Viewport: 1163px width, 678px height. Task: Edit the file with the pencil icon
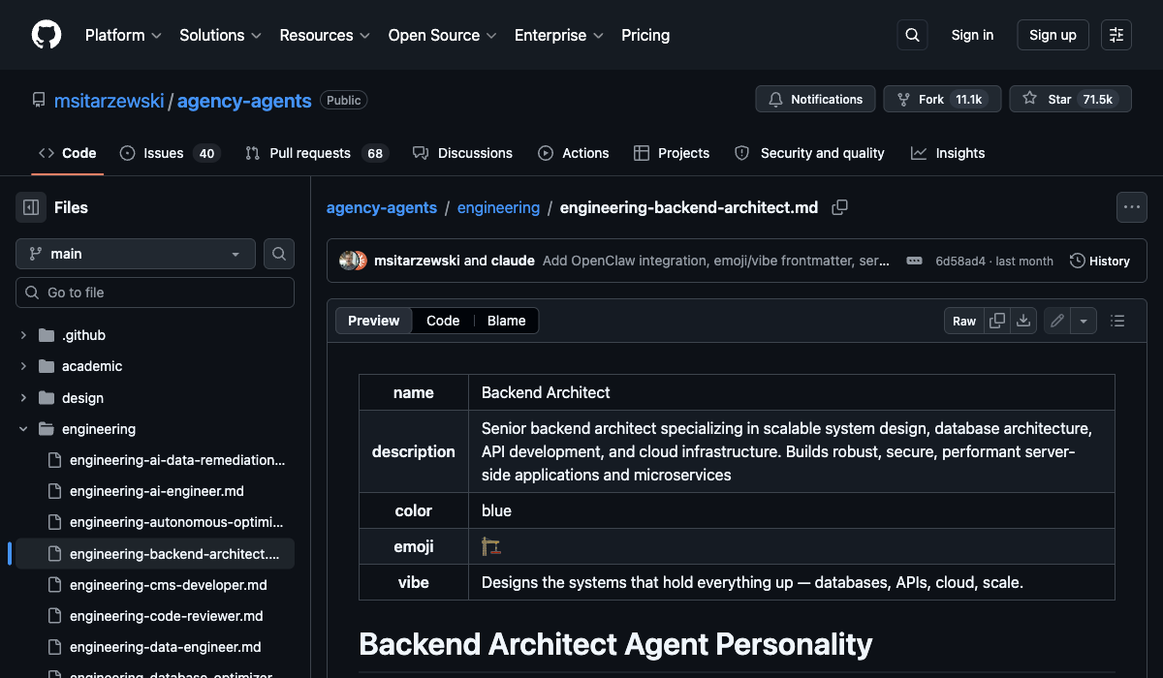tap(1056, 320)
